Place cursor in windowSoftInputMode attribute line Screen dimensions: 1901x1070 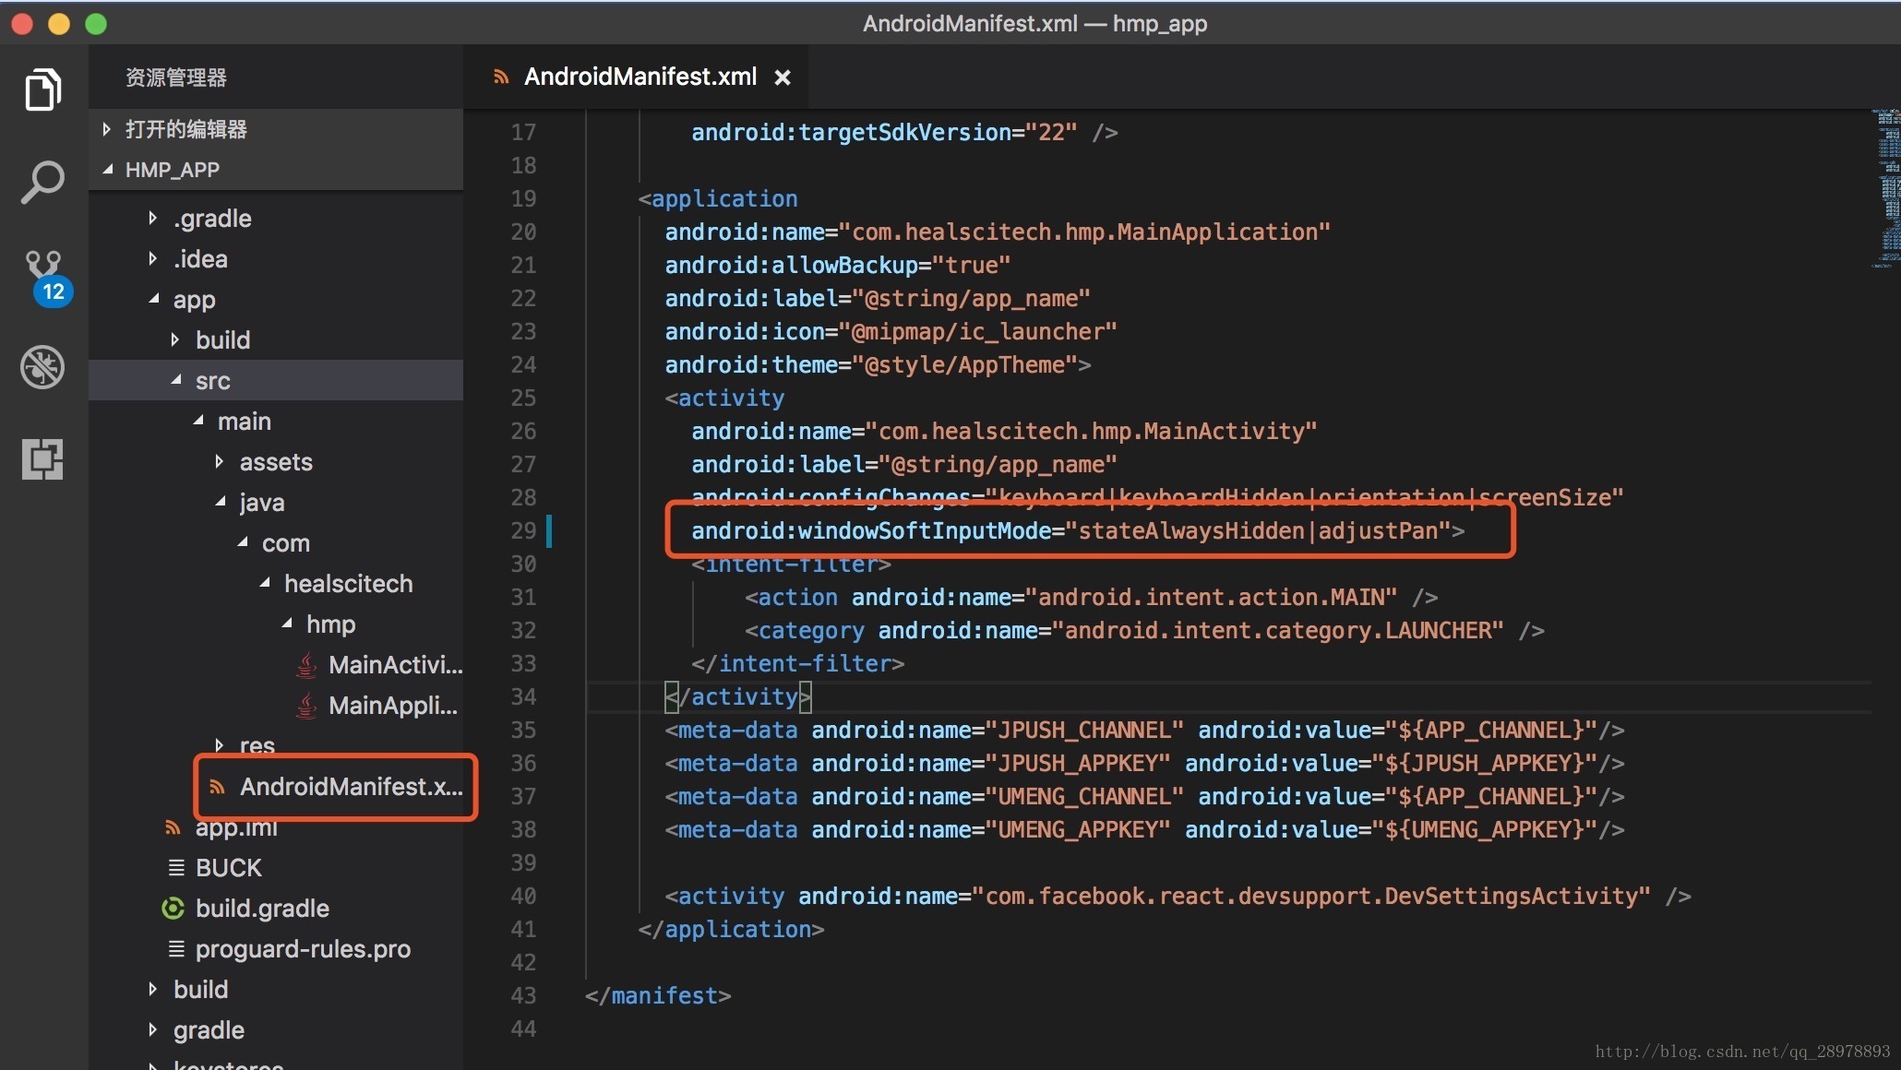click(x=1078, y=531)
